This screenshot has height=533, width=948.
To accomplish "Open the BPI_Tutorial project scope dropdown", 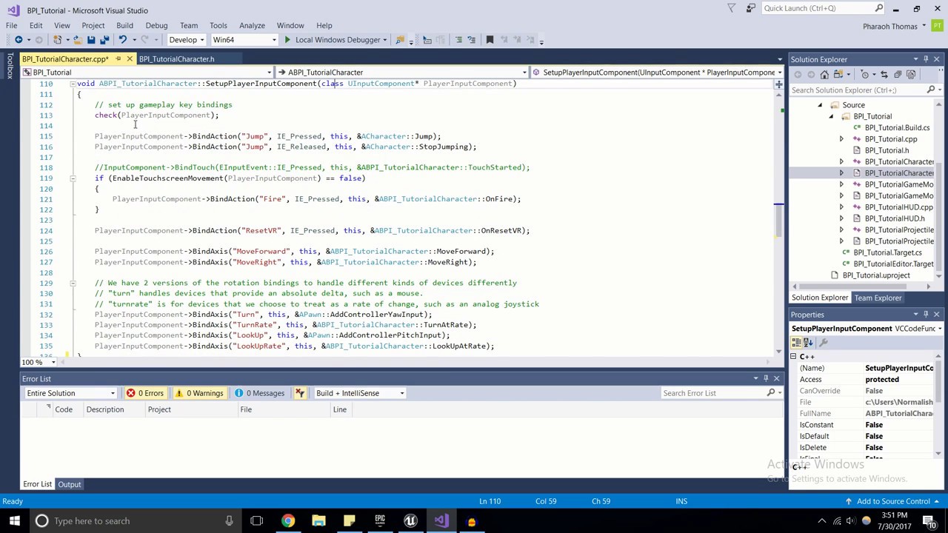I will [x=147, y=73].
